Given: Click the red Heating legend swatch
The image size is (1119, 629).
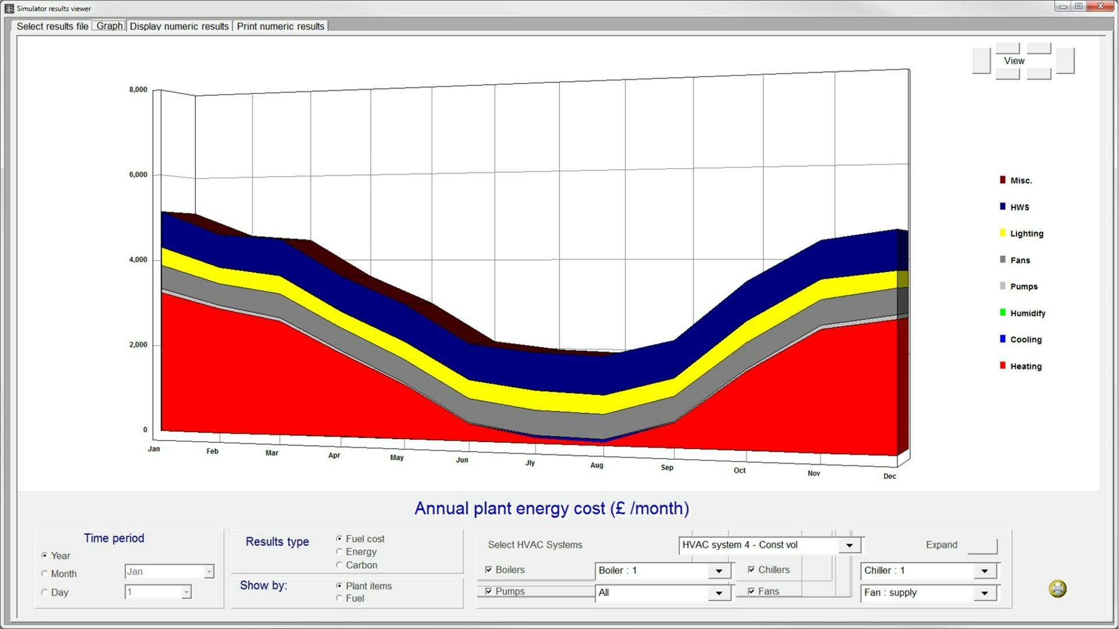Looking at the screenshot, I should (1002, 366).
